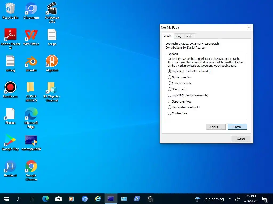Select the 20 POP MUSICS folder
This screenshot has width=273, height=204.
(31, 92)
